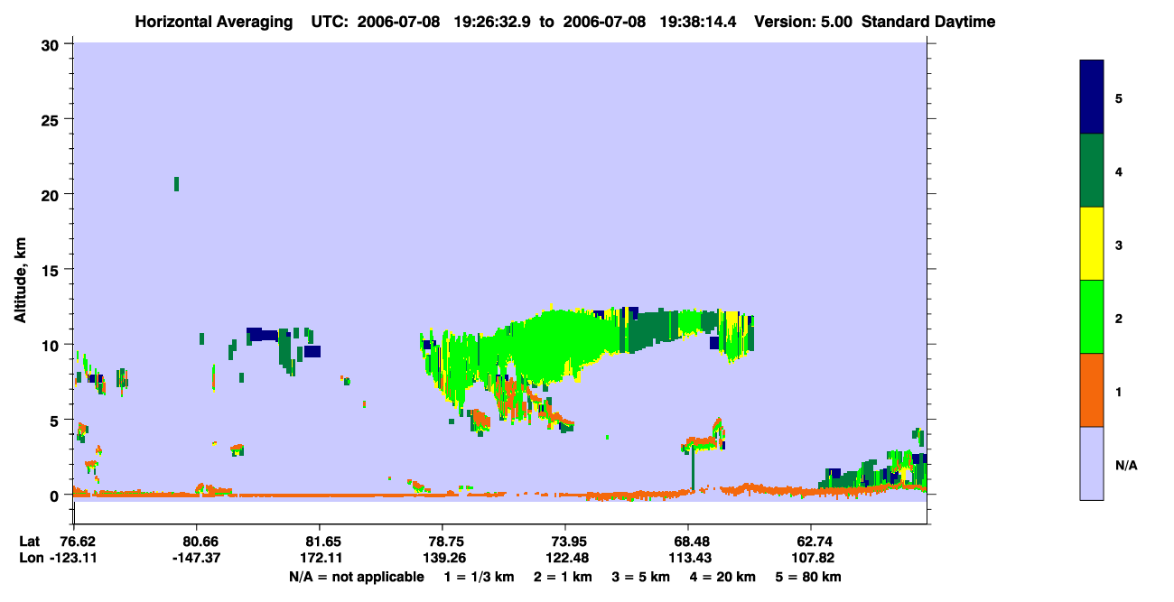Image resolution: width=1174 pixels, height=602 pixels.
Task: Click the orange colorbar segment labeled 1
Action: pos(1092,390)
